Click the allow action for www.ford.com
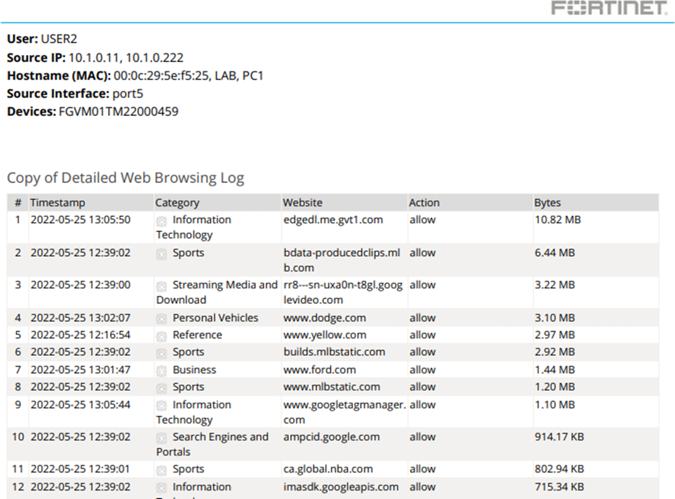 pyautogui.click(x=423, y=370)
